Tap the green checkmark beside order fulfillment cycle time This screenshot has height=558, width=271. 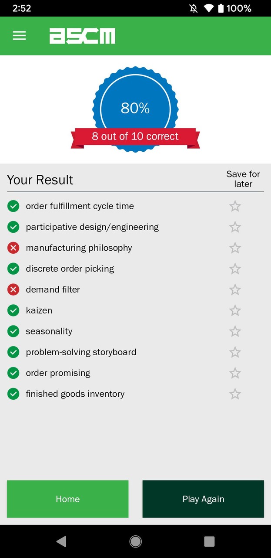coord(13,206)
